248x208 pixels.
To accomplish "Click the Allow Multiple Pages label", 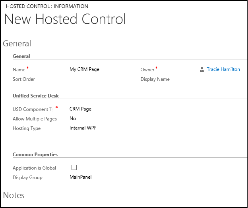I will click(35, 119).
